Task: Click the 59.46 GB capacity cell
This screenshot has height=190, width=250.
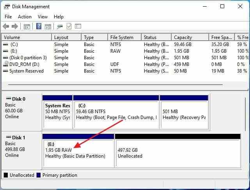Action: (183, 44)
